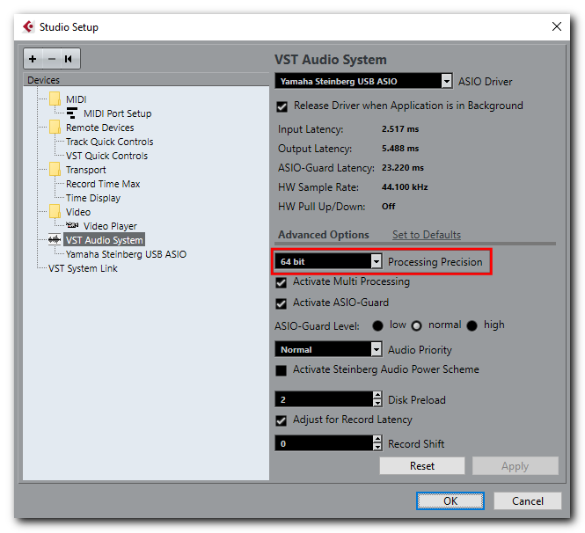Click the plus Add Device icon
Viewport: 585px width, 533px height.
[33, 59]
